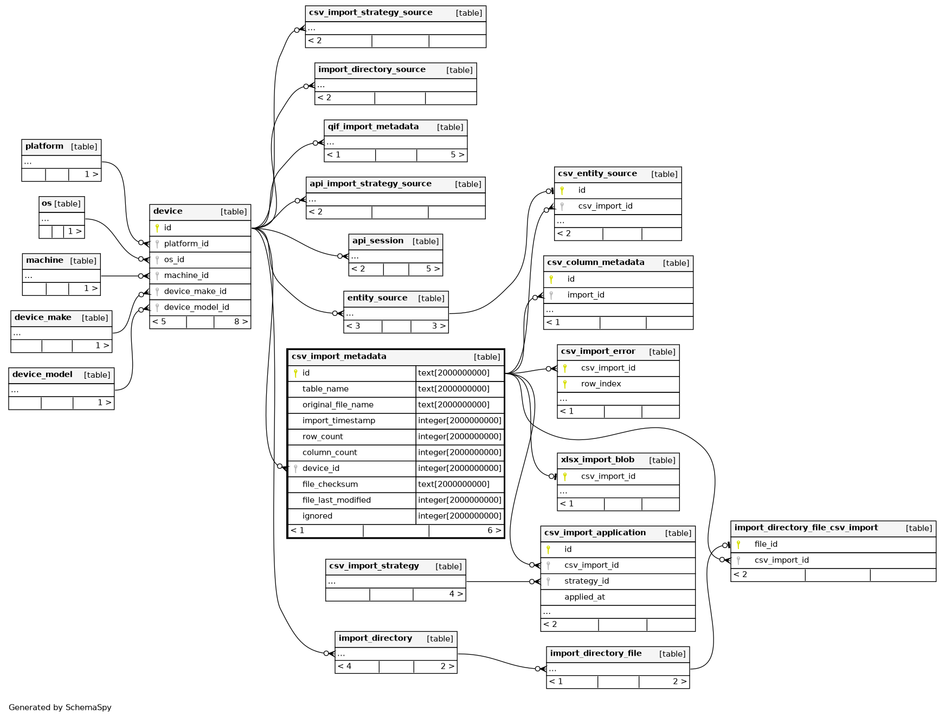Click the original_file_name column row
The image size is (945, 718).
396,405
